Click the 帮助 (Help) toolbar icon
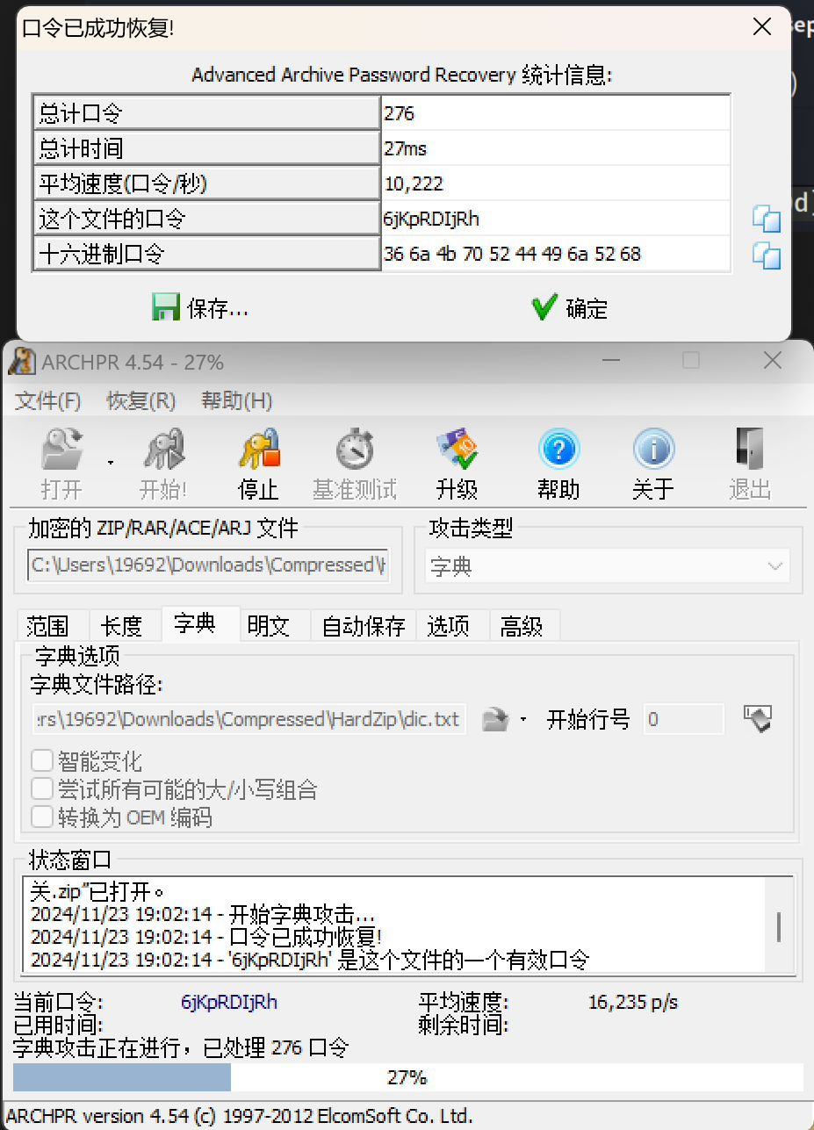Screen dimensions: 814x1130 558,450
